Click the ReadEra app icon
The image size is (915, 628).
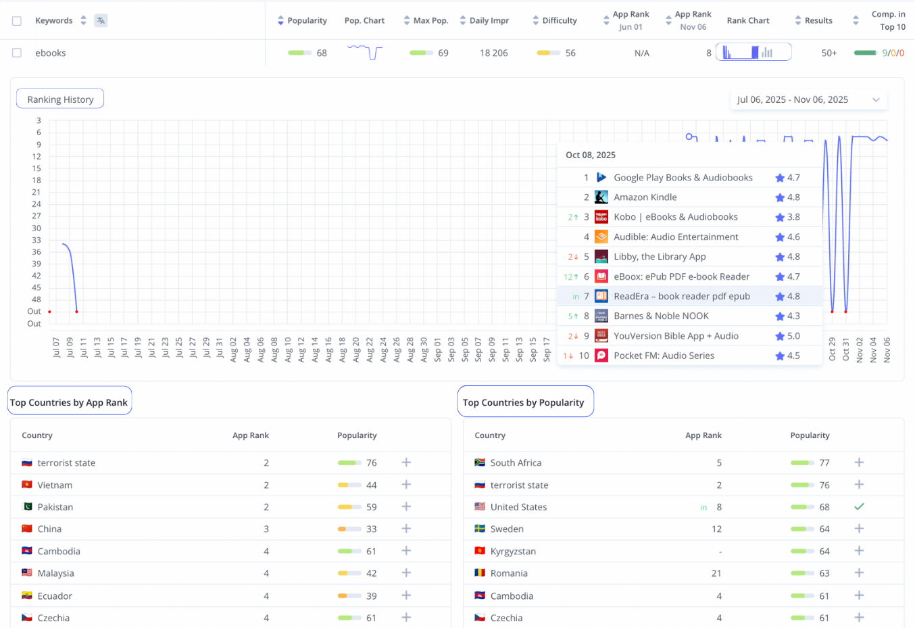[x=601, y=296]
